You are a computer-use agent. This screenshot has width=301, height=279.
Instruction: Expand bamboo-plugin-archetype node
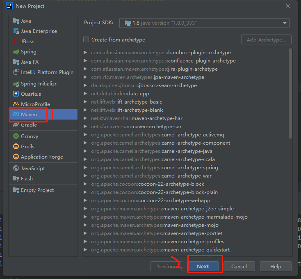coord(85,52)
